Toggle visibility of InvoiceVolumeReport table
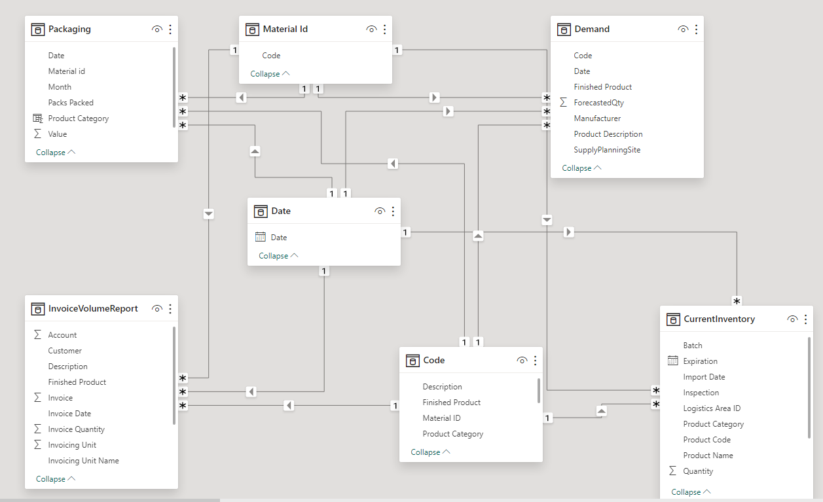Image resolution: width=823 pixels, height=502 pixels. point(156,309)
